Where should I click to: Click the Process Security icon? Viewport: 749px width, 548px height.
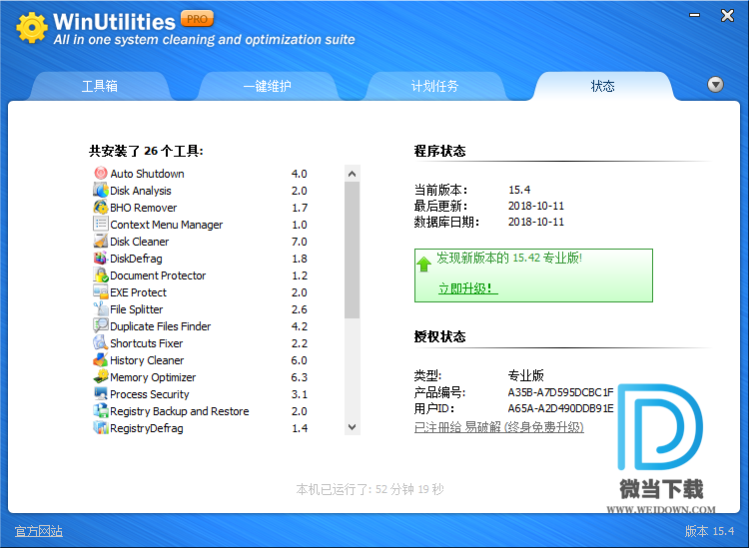point(100,393)
